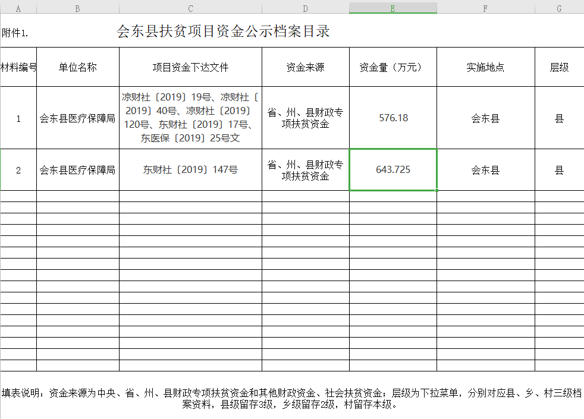Click fill handle of selected 643.725 cell

(x=437, y=191)
